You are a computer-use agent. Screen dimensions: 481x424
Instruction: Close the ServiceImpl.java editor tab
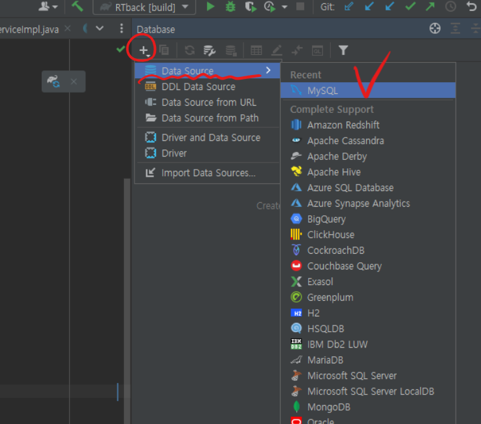[x=67, y=29]
